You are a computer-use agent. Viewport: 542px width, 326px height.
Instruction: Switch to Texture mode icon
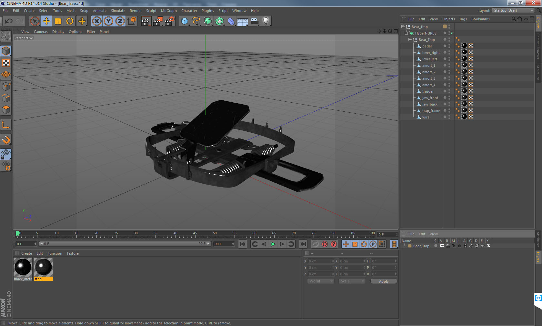click(x=6, y=63)
